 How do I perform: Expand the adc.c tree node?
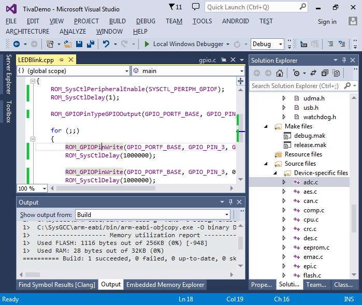pyautogui.click(x=284, y=182)
